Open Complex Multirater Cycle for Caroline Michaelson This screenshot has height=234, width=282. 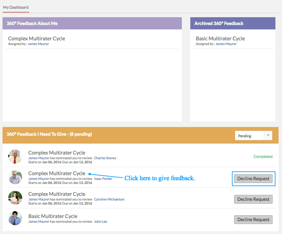click(x=57, y=194)
